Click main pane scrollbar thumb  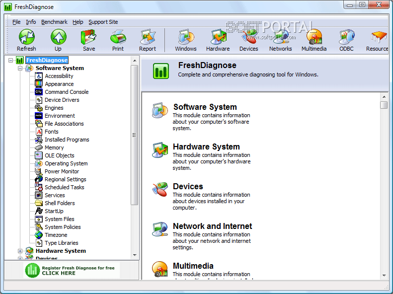click(384, 105)
